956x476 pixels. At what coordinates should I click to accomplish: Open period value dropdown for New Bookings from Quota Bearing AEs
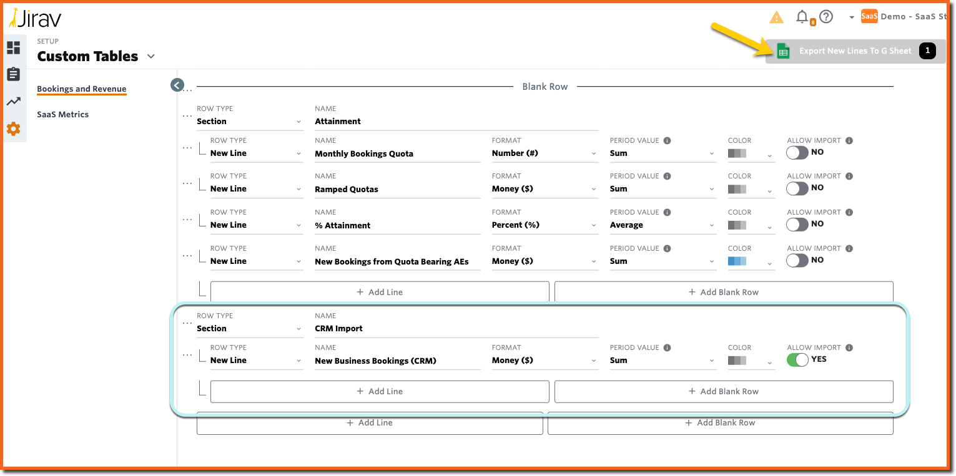click(663, 261)
